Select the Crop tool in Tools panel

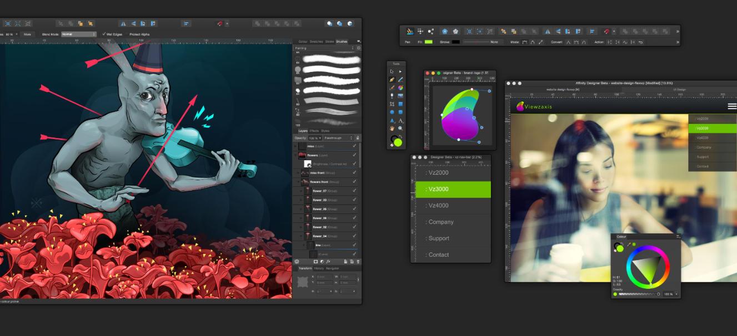coord(392,104)
